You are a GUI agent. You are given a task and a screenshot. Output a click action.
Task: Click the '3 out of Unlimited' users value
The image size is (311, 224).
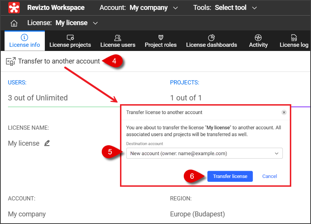[x=38, y=98]
